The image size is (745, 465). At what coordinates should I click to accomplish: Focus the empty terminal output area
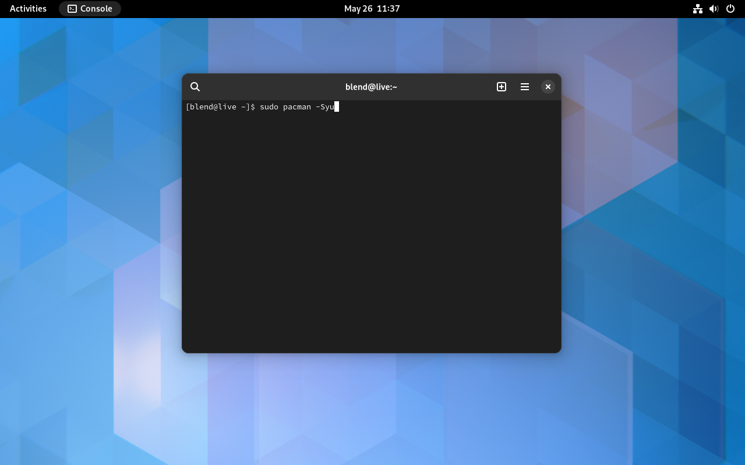point(371,233)
